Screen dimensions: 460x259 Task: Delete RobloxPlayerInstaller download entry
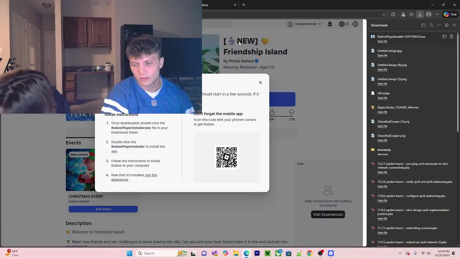(451, 36)
